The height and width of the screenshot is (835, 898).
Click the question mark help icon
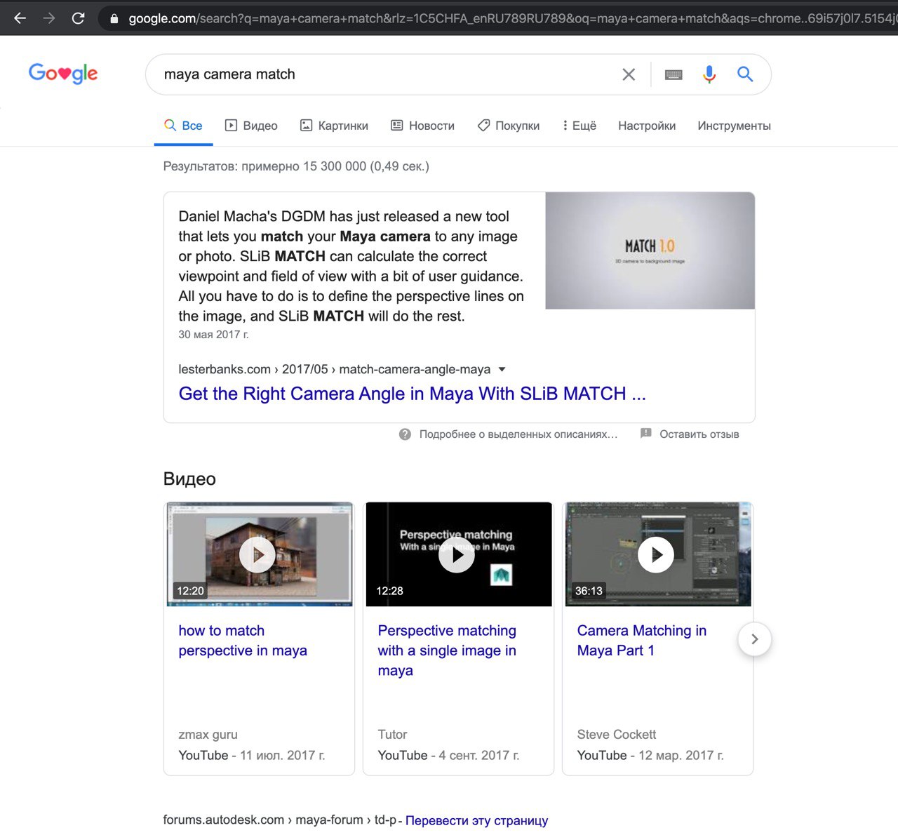coord(405,434)
